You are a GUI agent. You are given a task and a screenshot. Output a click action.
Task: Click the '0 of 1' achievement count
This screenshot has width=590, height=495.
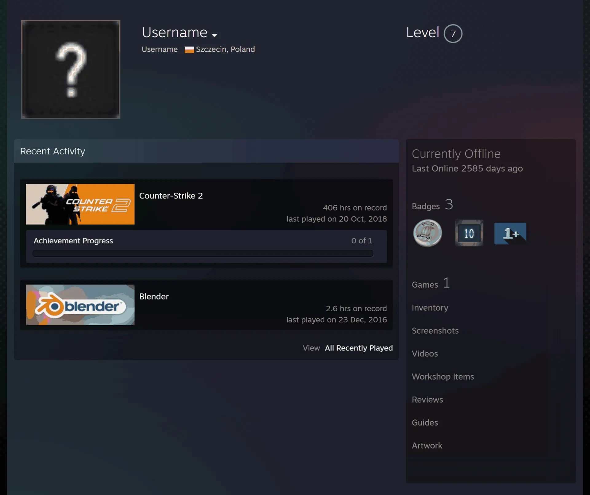[x=362, y=241]
